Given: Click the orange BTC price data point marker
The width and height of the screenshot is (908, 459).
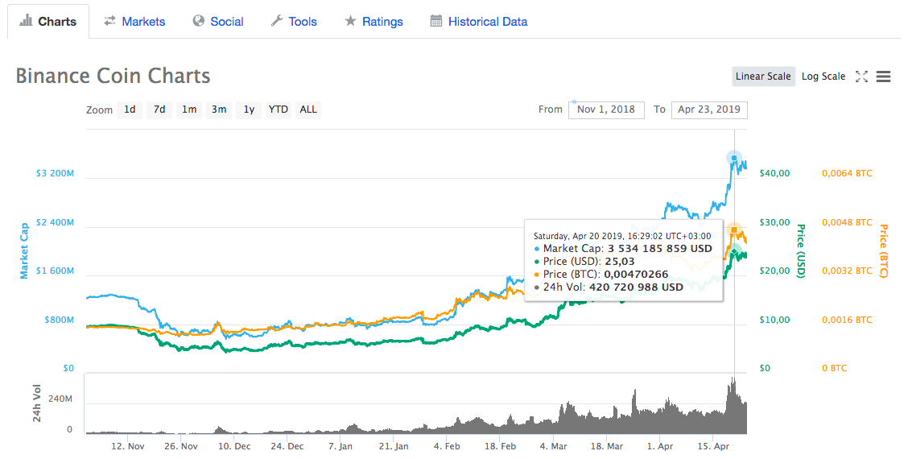Looking at the screenshot, I should (x=733, y=230).
